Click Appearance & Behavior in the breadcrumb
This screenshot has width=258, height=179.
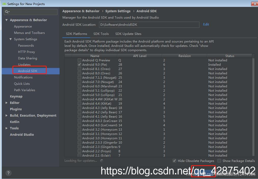tap(81, 11)
